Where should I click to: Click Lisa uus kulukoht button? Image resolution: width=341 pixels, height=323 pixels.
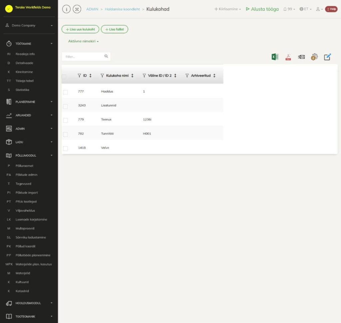coord(80,29)
